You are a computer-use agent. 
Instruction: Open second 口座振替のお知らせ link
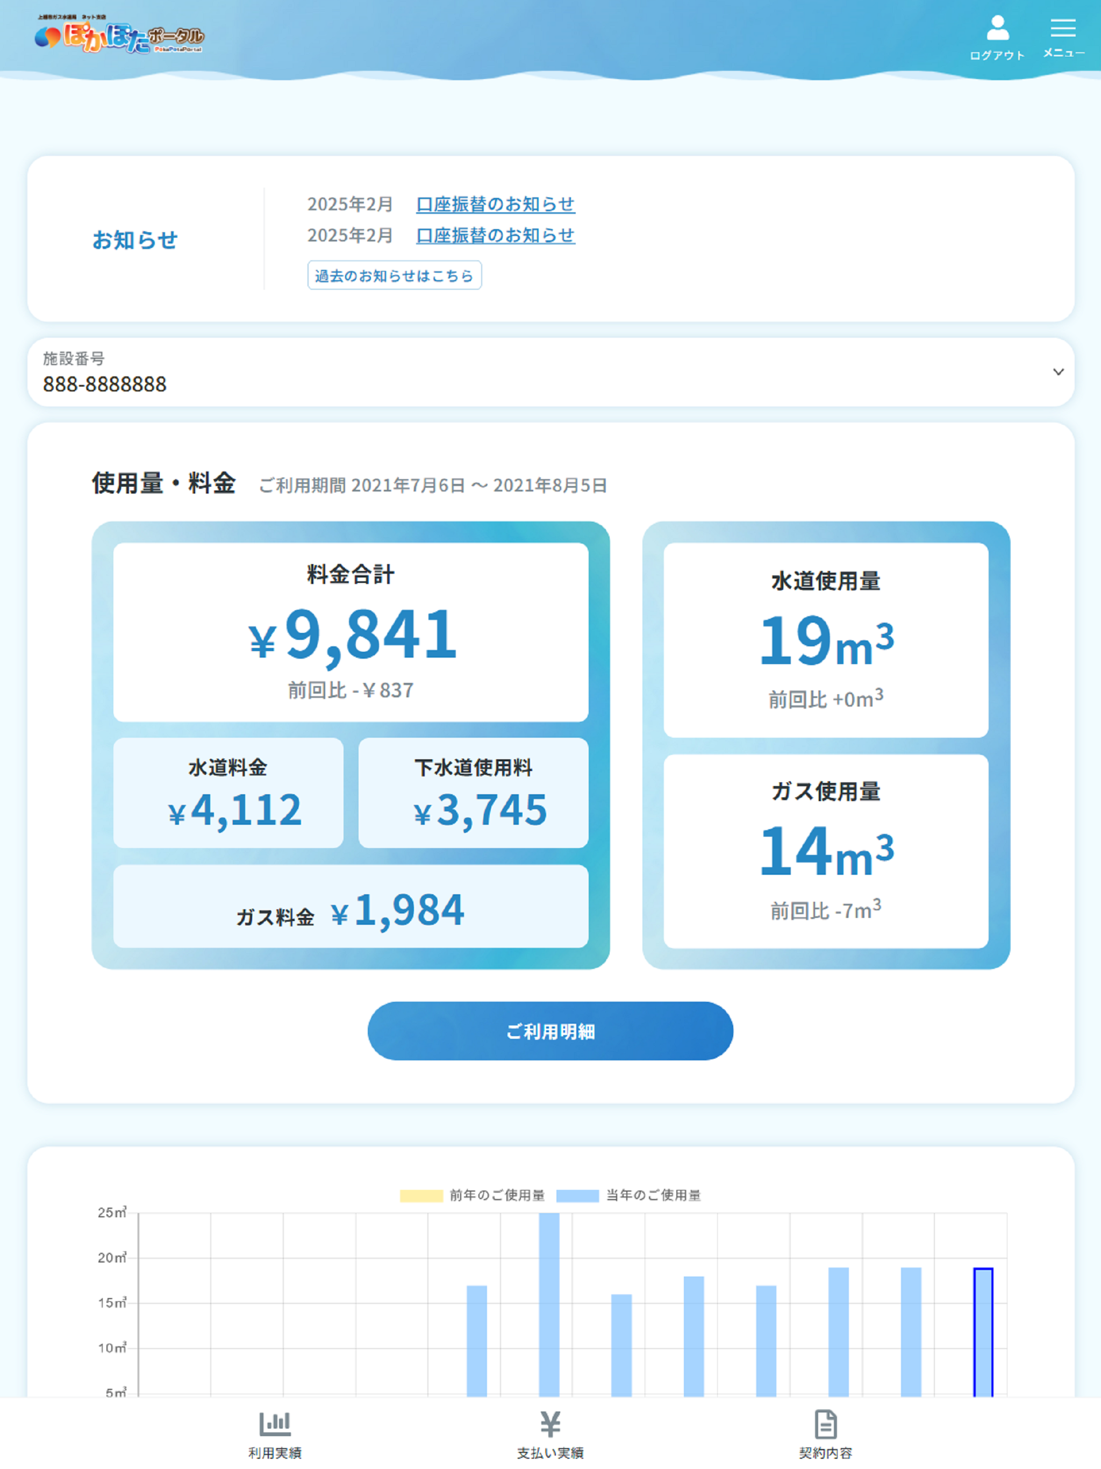495,235
